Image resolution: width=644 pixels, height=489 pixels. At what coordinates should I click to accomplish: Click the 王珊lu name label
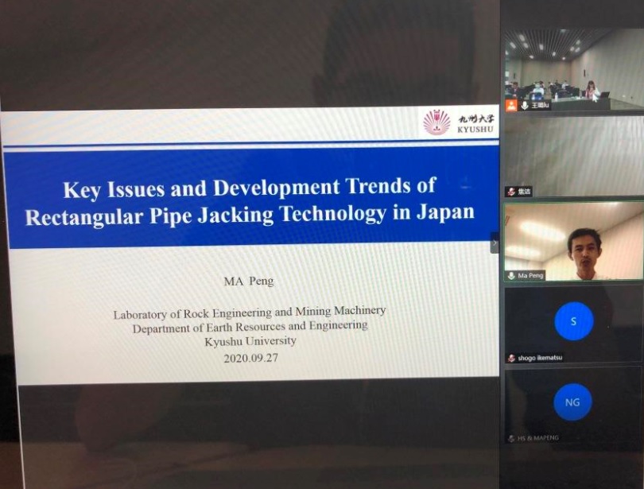540,105
